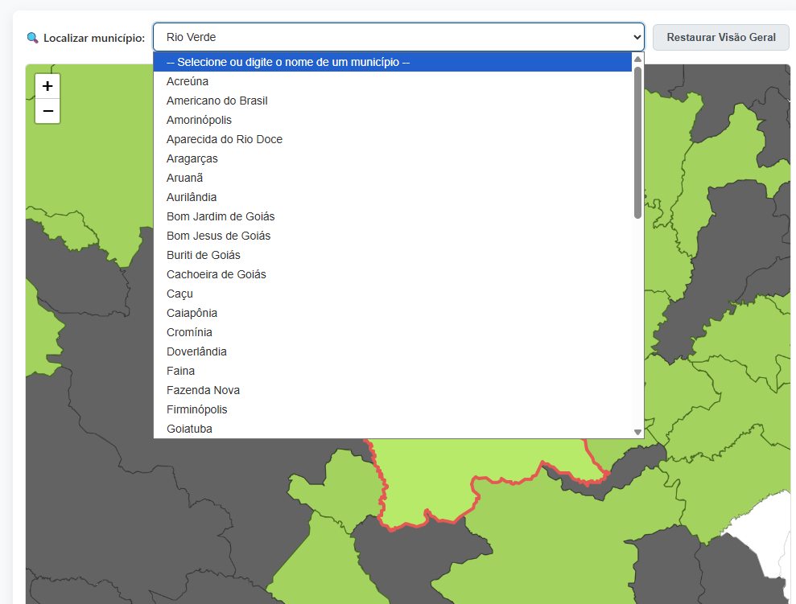Screen dimensions: 796x604
Task: Click Restaurar Visão Geral button
Action: (721, 37)
